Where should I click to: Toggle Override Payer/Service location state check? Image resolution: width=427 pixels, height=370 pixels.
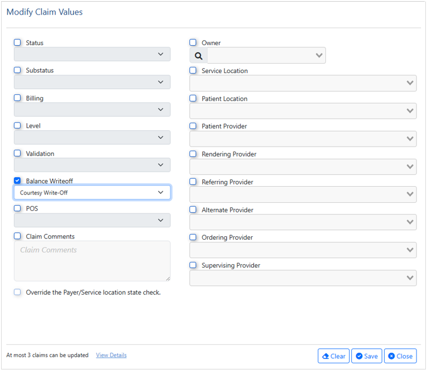click(x=17, y=292)
